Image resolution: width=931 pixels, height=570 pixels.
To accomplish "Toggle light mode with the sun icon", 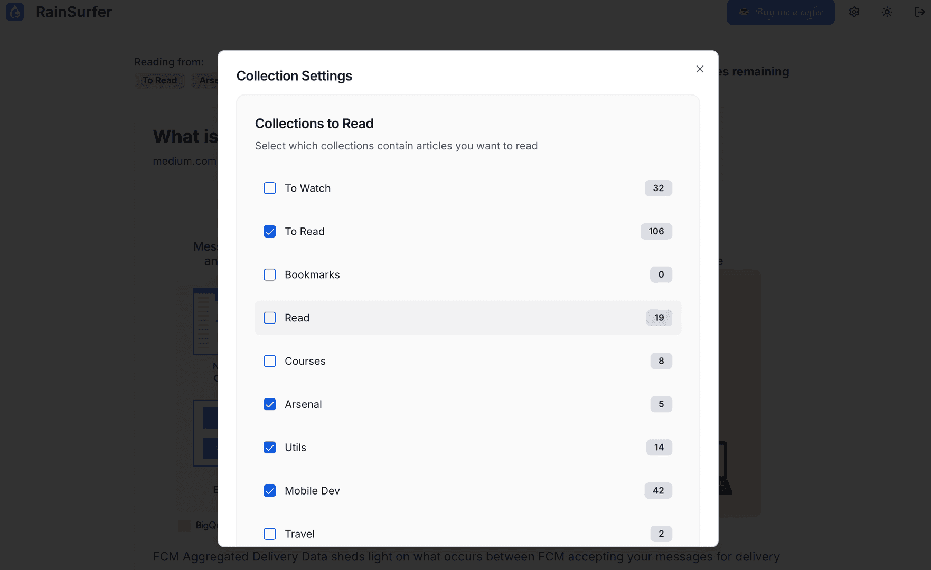I will pyautogui.click(x=887, y=12).
